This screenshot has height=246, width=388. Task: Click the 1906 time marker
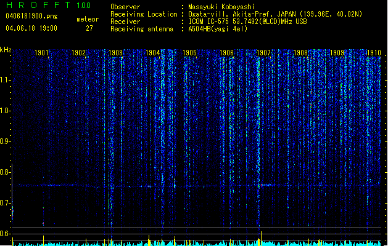click(226, 53)
